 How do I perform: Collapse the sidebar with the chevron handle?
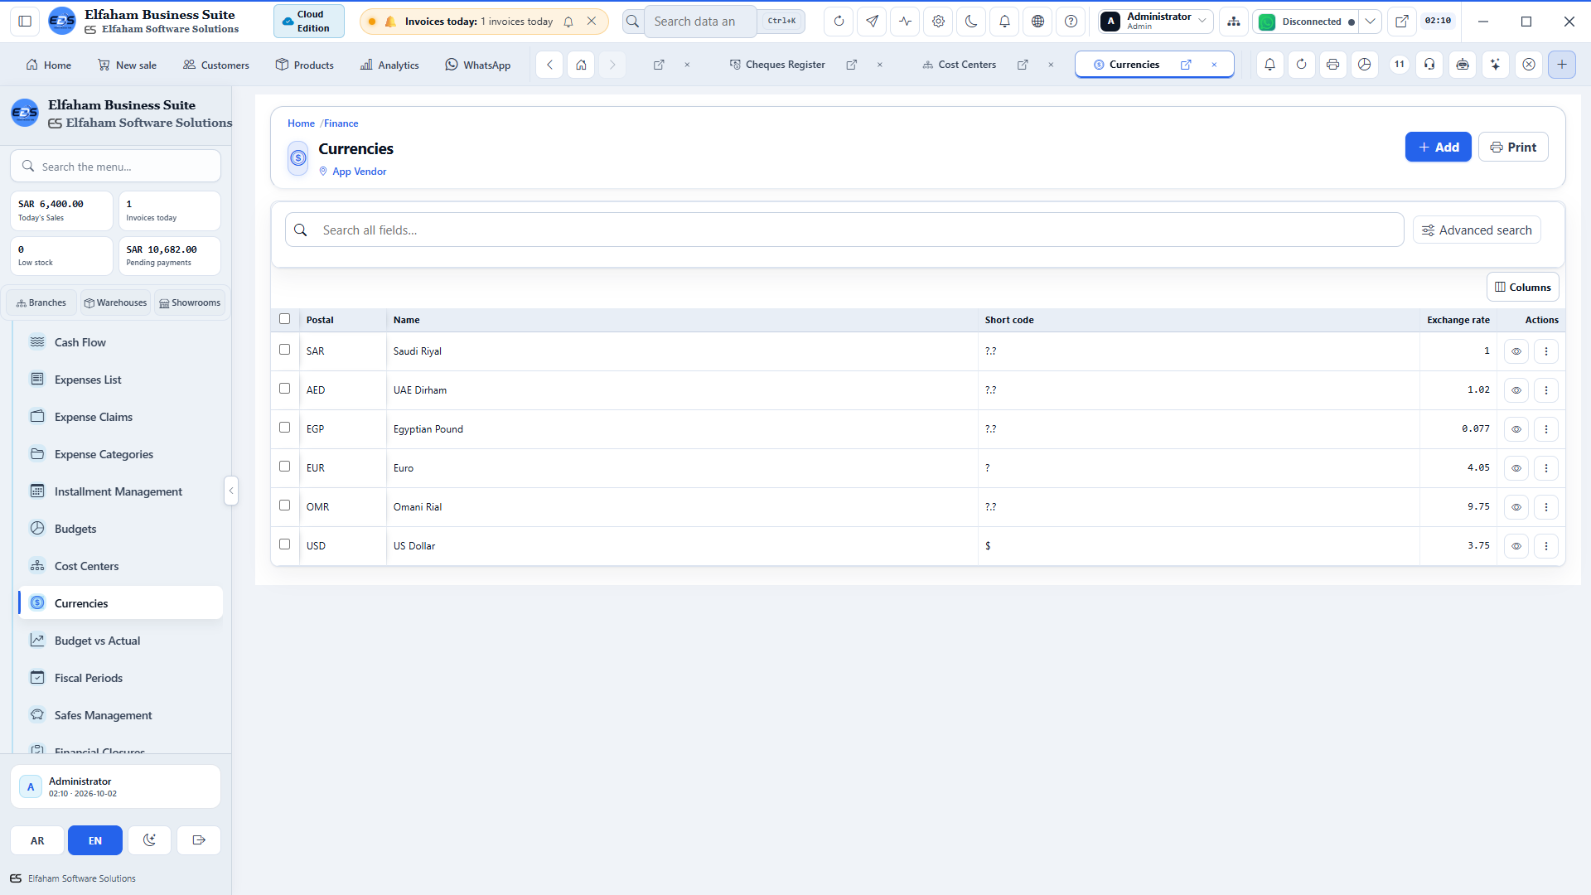coord(231,491)
